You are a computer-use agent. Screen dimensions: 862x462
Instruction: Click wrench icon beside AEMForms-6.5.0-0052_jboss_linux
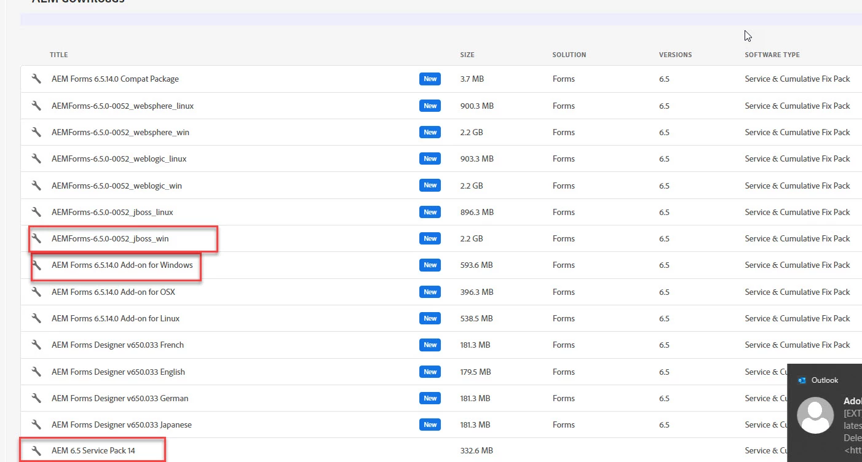(36, 212)
